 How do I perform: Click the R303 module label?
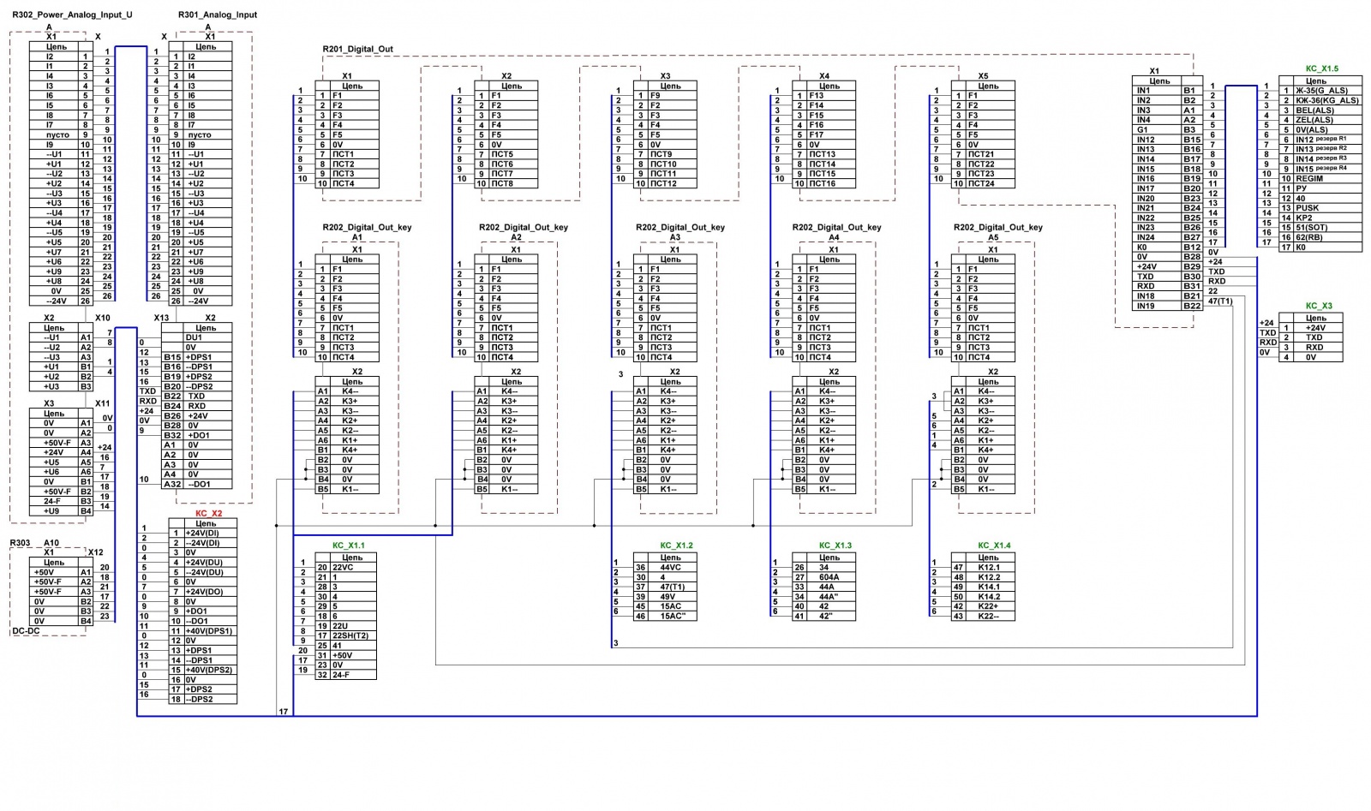pyautogui.click(x=20, y=543)
